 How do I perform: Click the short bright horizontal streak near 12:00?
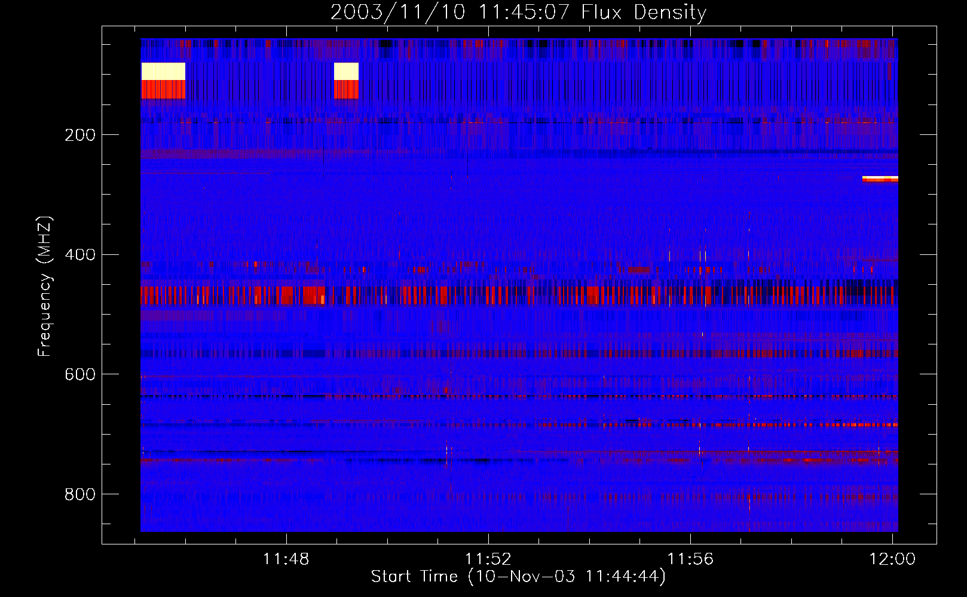pos(880,179)
